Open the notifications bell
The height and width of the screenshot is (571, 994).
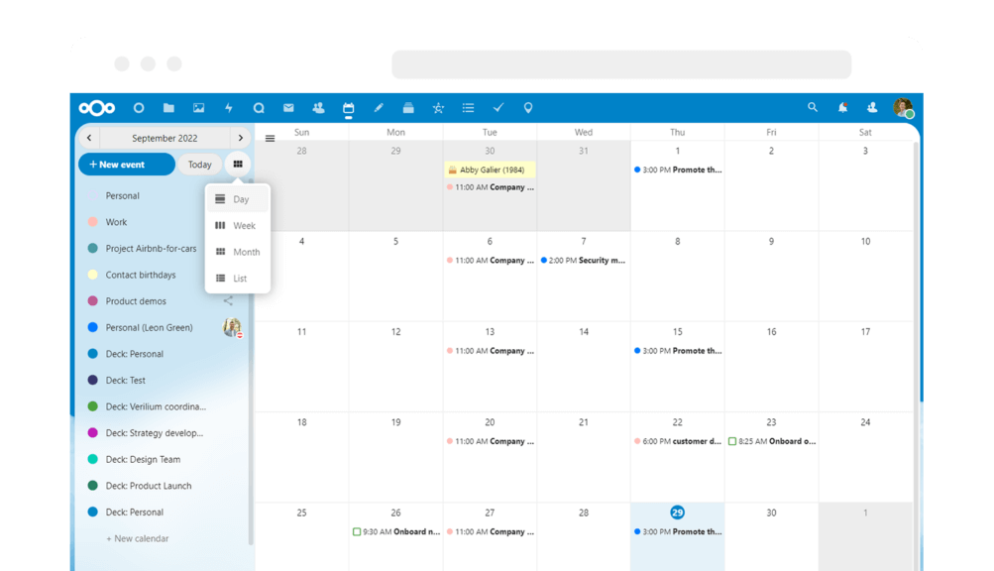(x=841, y=107)
